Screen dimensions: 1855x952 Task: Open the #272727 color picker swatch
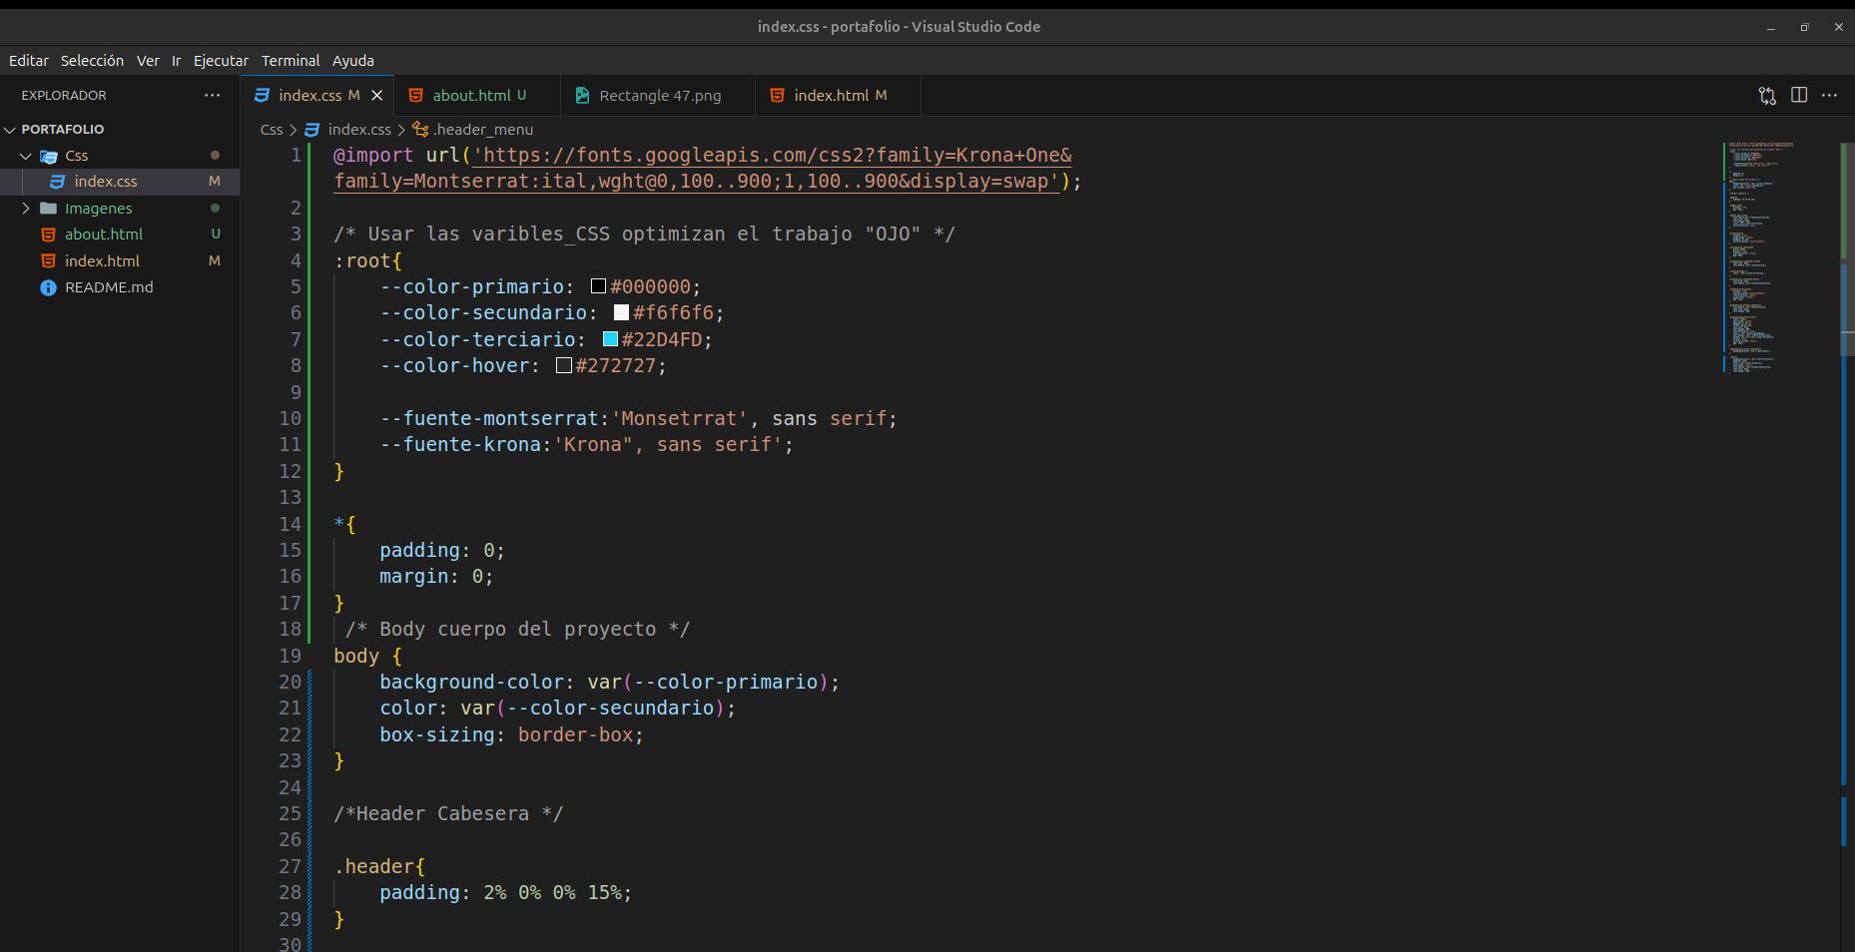tap(564, 365)
